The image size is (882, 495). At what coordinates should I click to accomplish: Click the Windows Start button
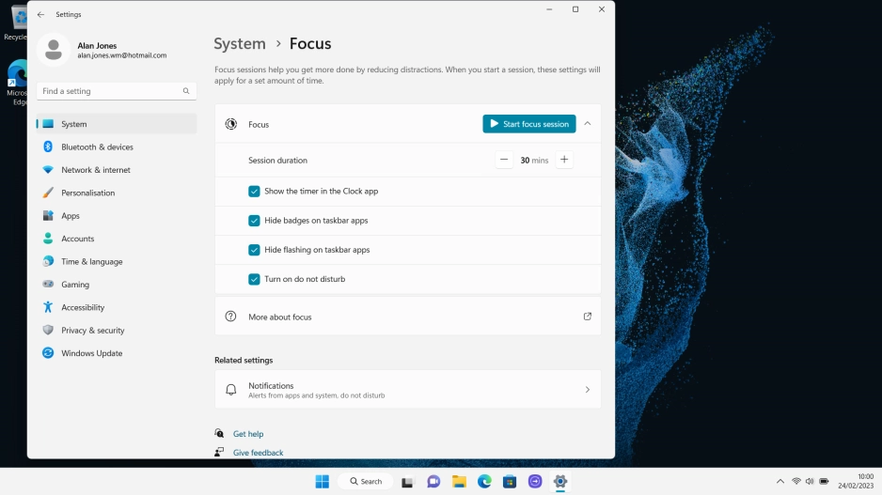click(322, 481)
